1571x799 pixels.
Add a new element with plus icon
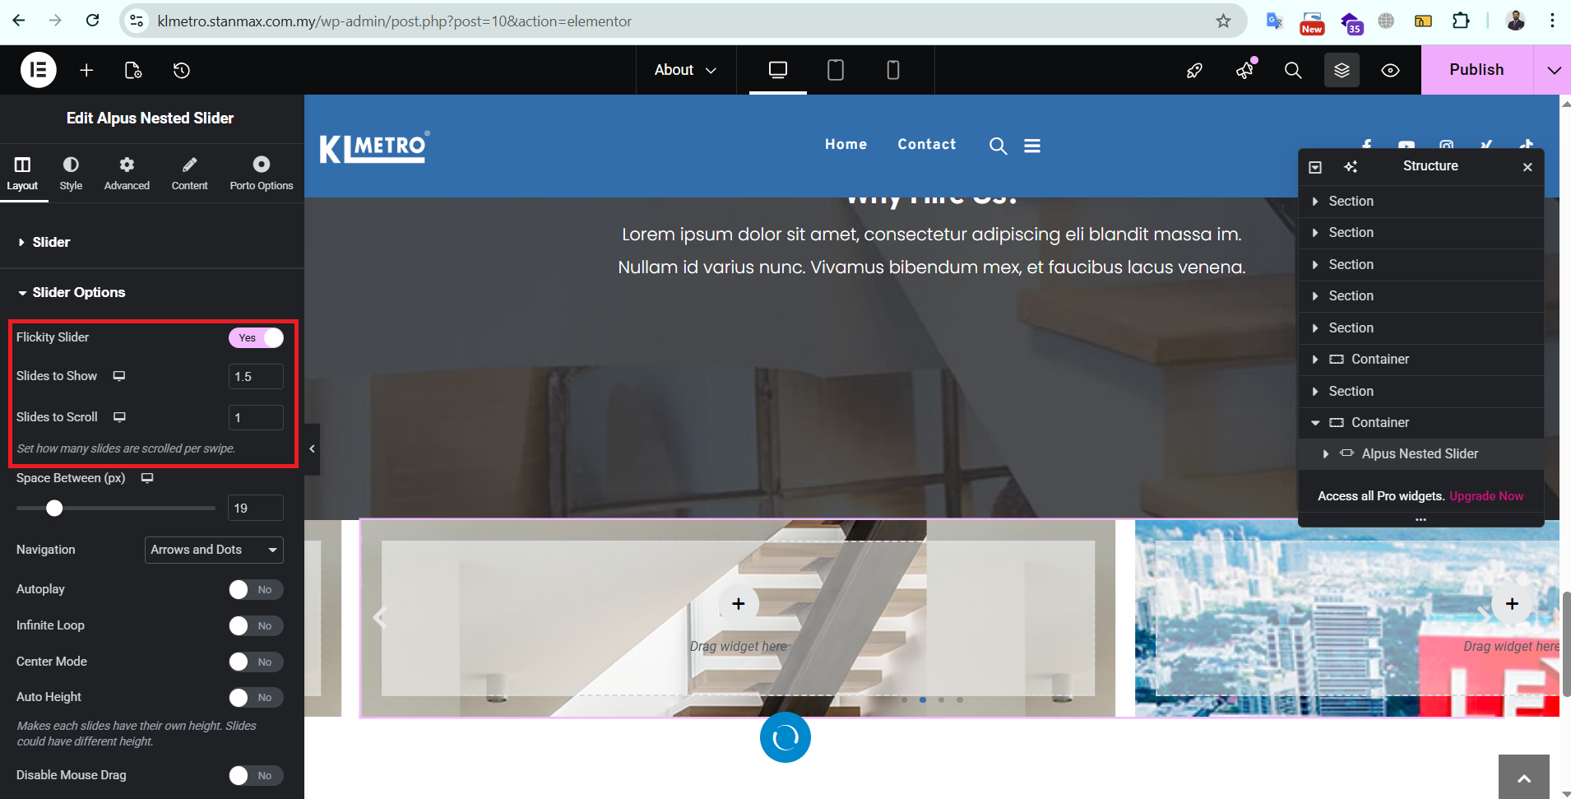tap(86, 70)
